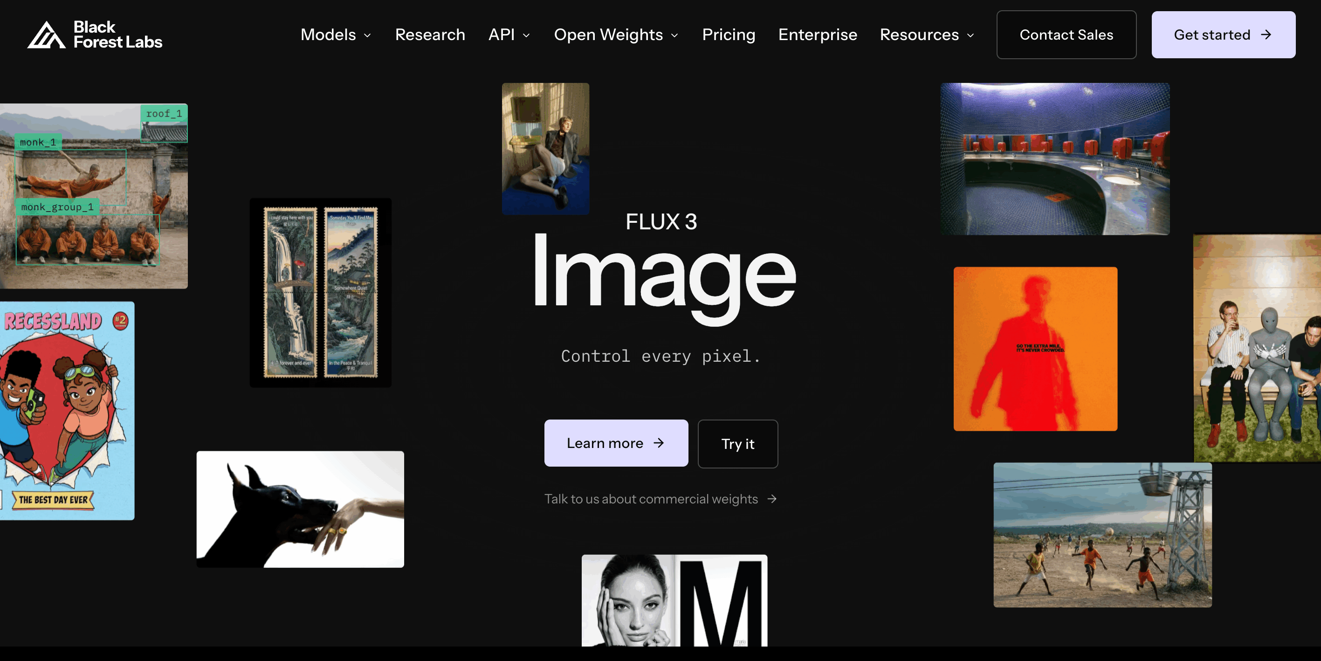Viewport: 1321px width, 661px height.
Task: Click the Black Forest Labs wordmark
Action: point(117,34)
